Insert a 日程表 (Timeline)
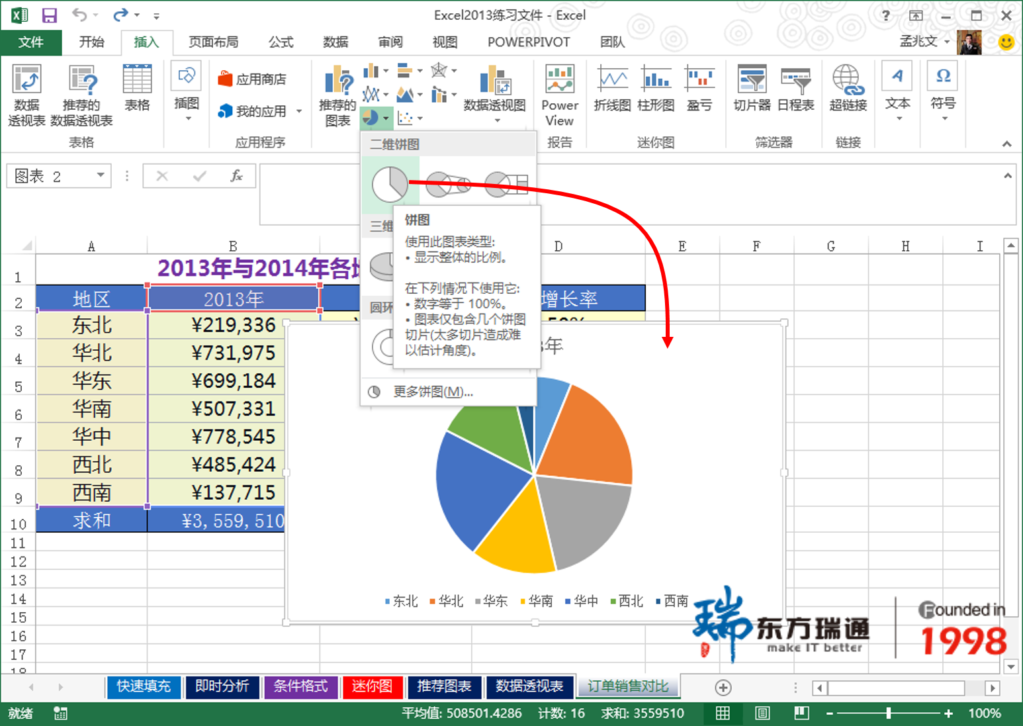 (x=795, y=88)
